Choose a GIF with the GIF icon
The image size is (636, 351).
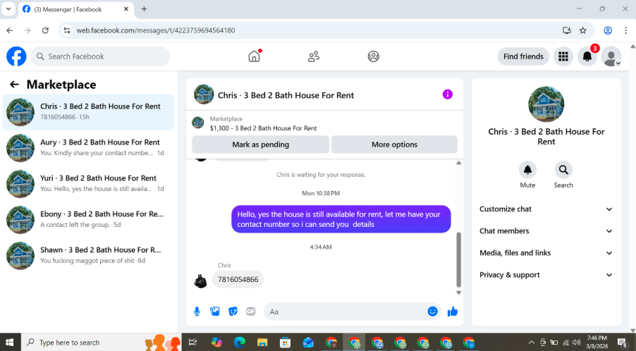click(x=251, y=312)
